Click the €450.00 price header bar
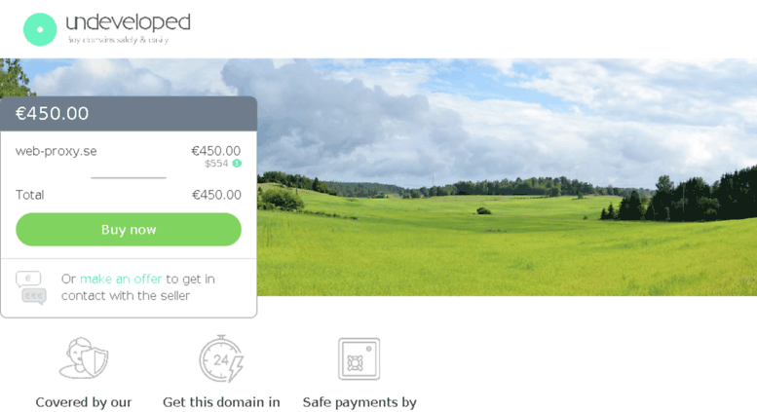This screenshot has width=757, height=412. coord(129,114)
